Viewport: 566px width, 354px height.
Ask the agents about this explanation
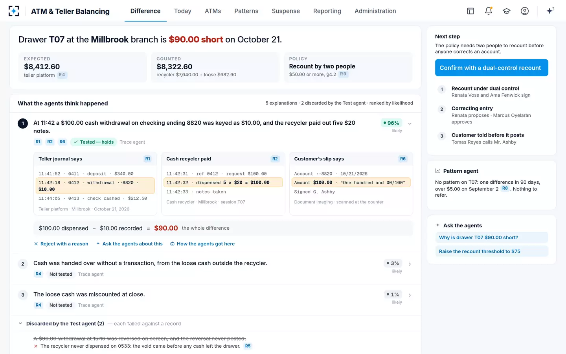pyautogui.click(x=129, y=244)
